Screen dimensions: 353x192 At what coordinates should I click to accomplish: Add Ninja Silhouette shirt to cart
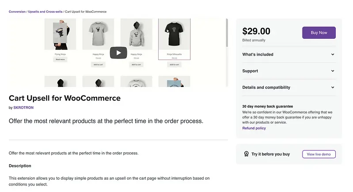[174, 64]
